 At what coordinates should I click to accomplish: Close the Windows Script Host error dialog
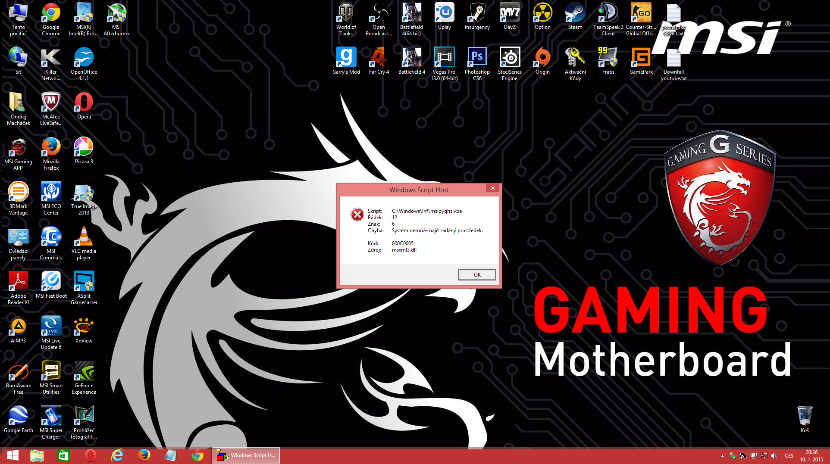(x=492, y=188)
